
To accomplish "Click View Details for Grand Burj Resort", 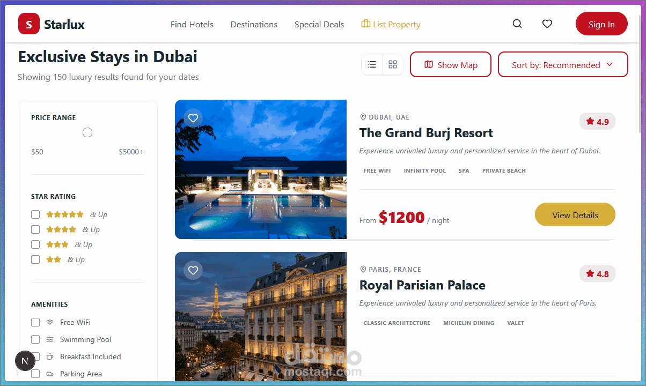I will [575, 215].
